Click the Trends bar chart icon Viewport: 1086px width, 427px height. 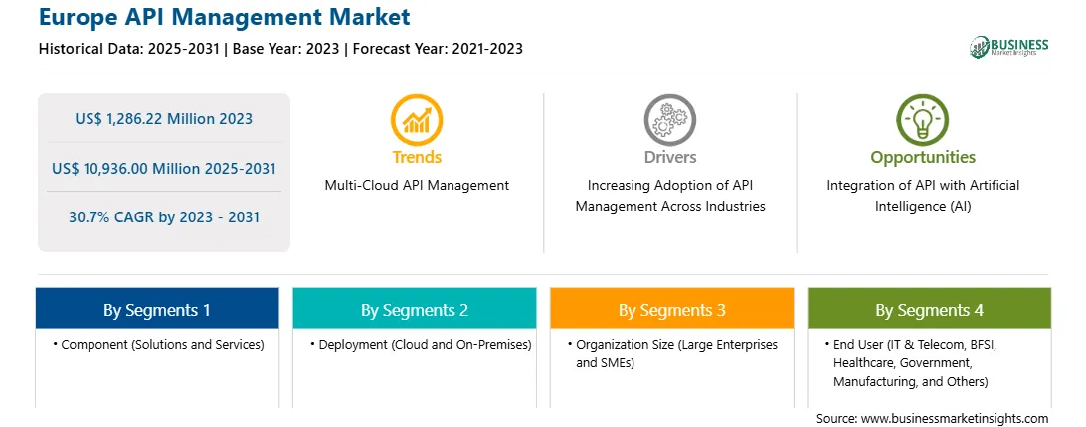click(417, 119)
